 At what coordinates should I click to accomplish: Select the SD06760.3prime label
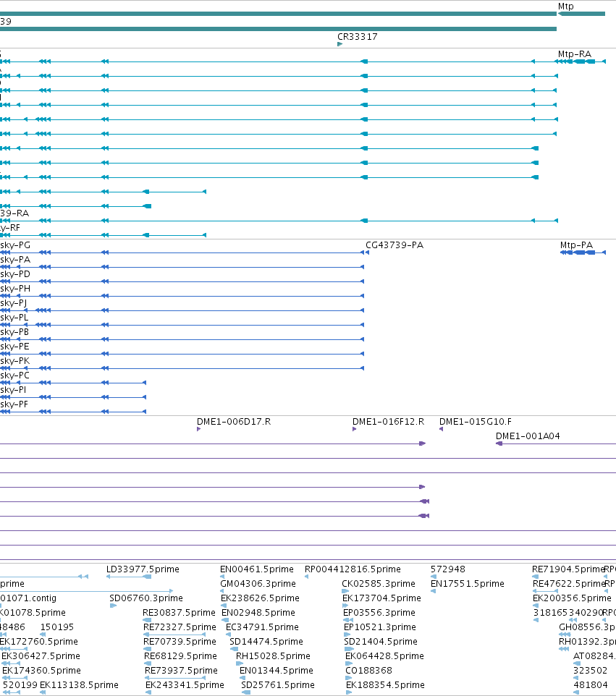point(146,598)
